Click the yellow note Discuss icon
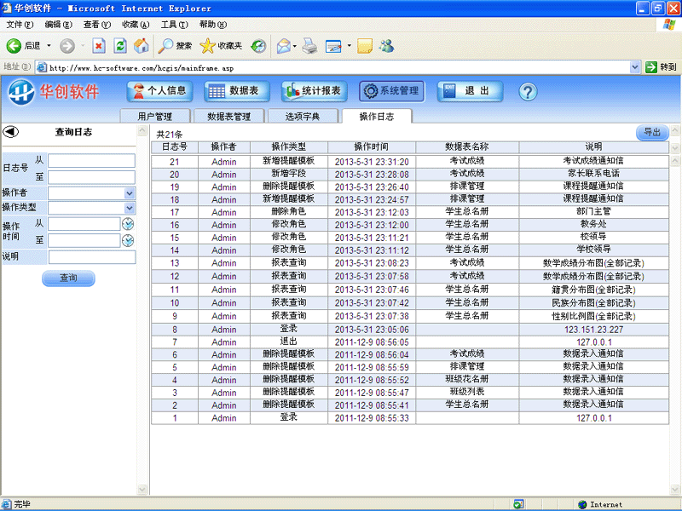This screenshot has height=511, width=682. click(365, 46)
